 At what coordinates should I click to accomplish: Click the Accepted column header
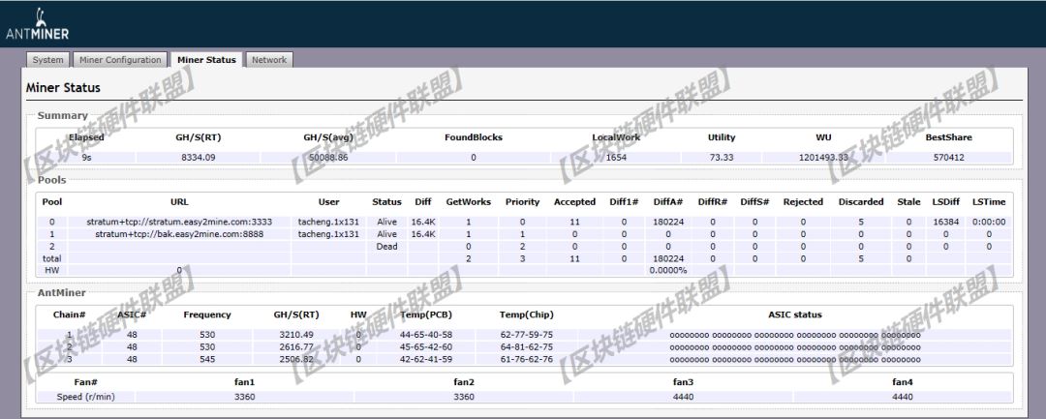pos(574,202)
